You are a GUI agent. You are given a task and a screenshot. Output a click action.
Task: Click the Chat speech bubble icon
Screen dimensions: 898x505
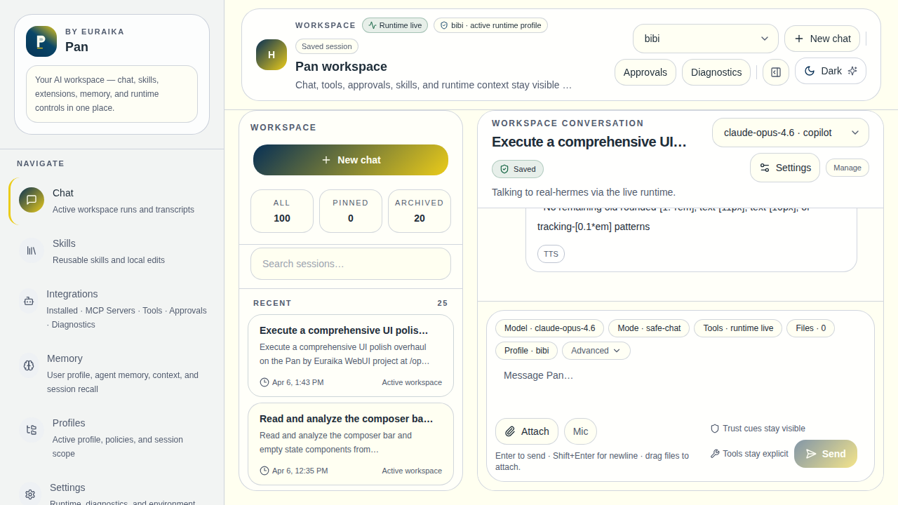tap(32, 200)
